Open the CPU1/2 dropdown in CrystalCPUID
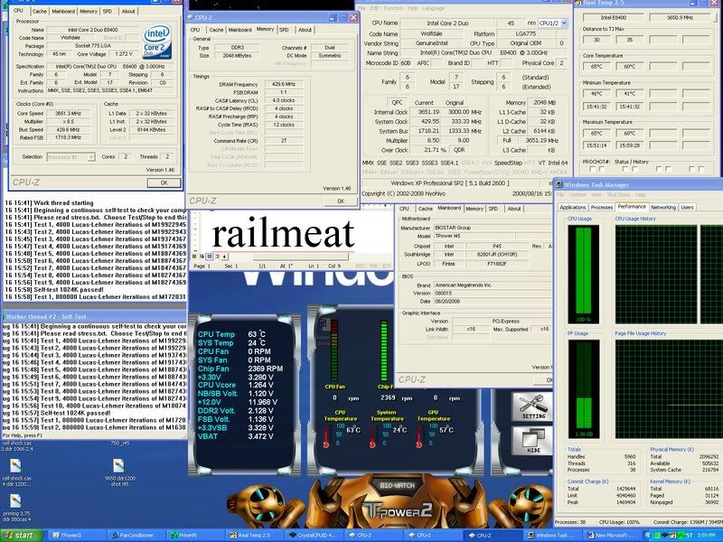Screen dimensions: 723x542 pos(564,23)
